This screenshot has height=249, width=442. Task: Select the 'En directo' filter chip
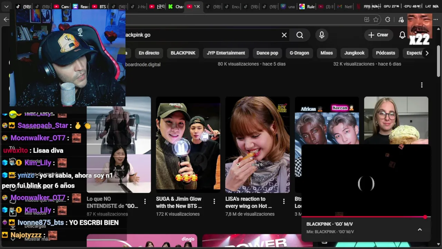click(149, 53)
